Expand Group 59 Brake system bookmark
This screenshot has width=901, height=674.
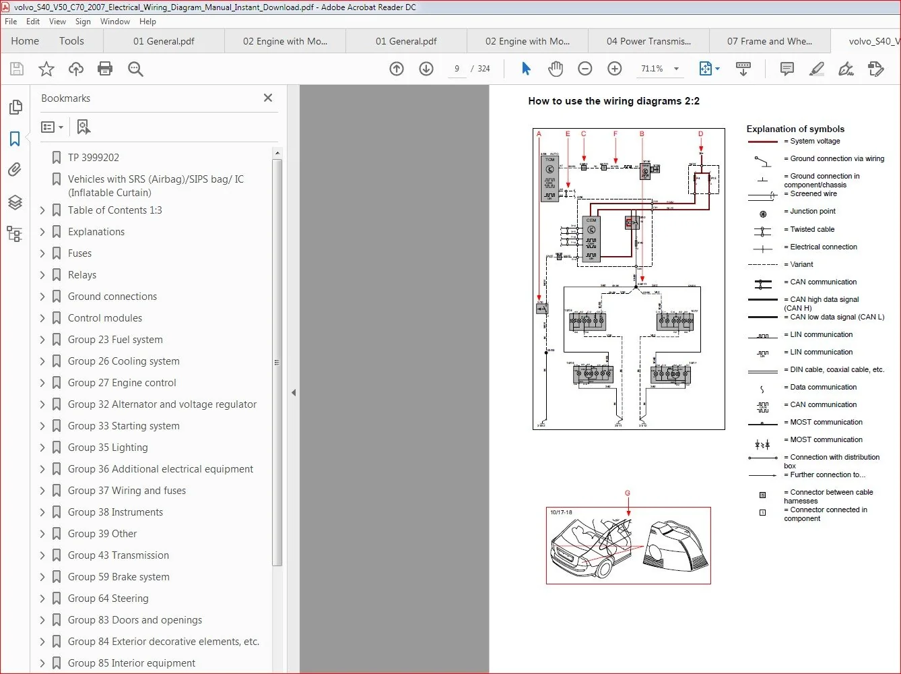pyautogui.click(x=42, y=577)
